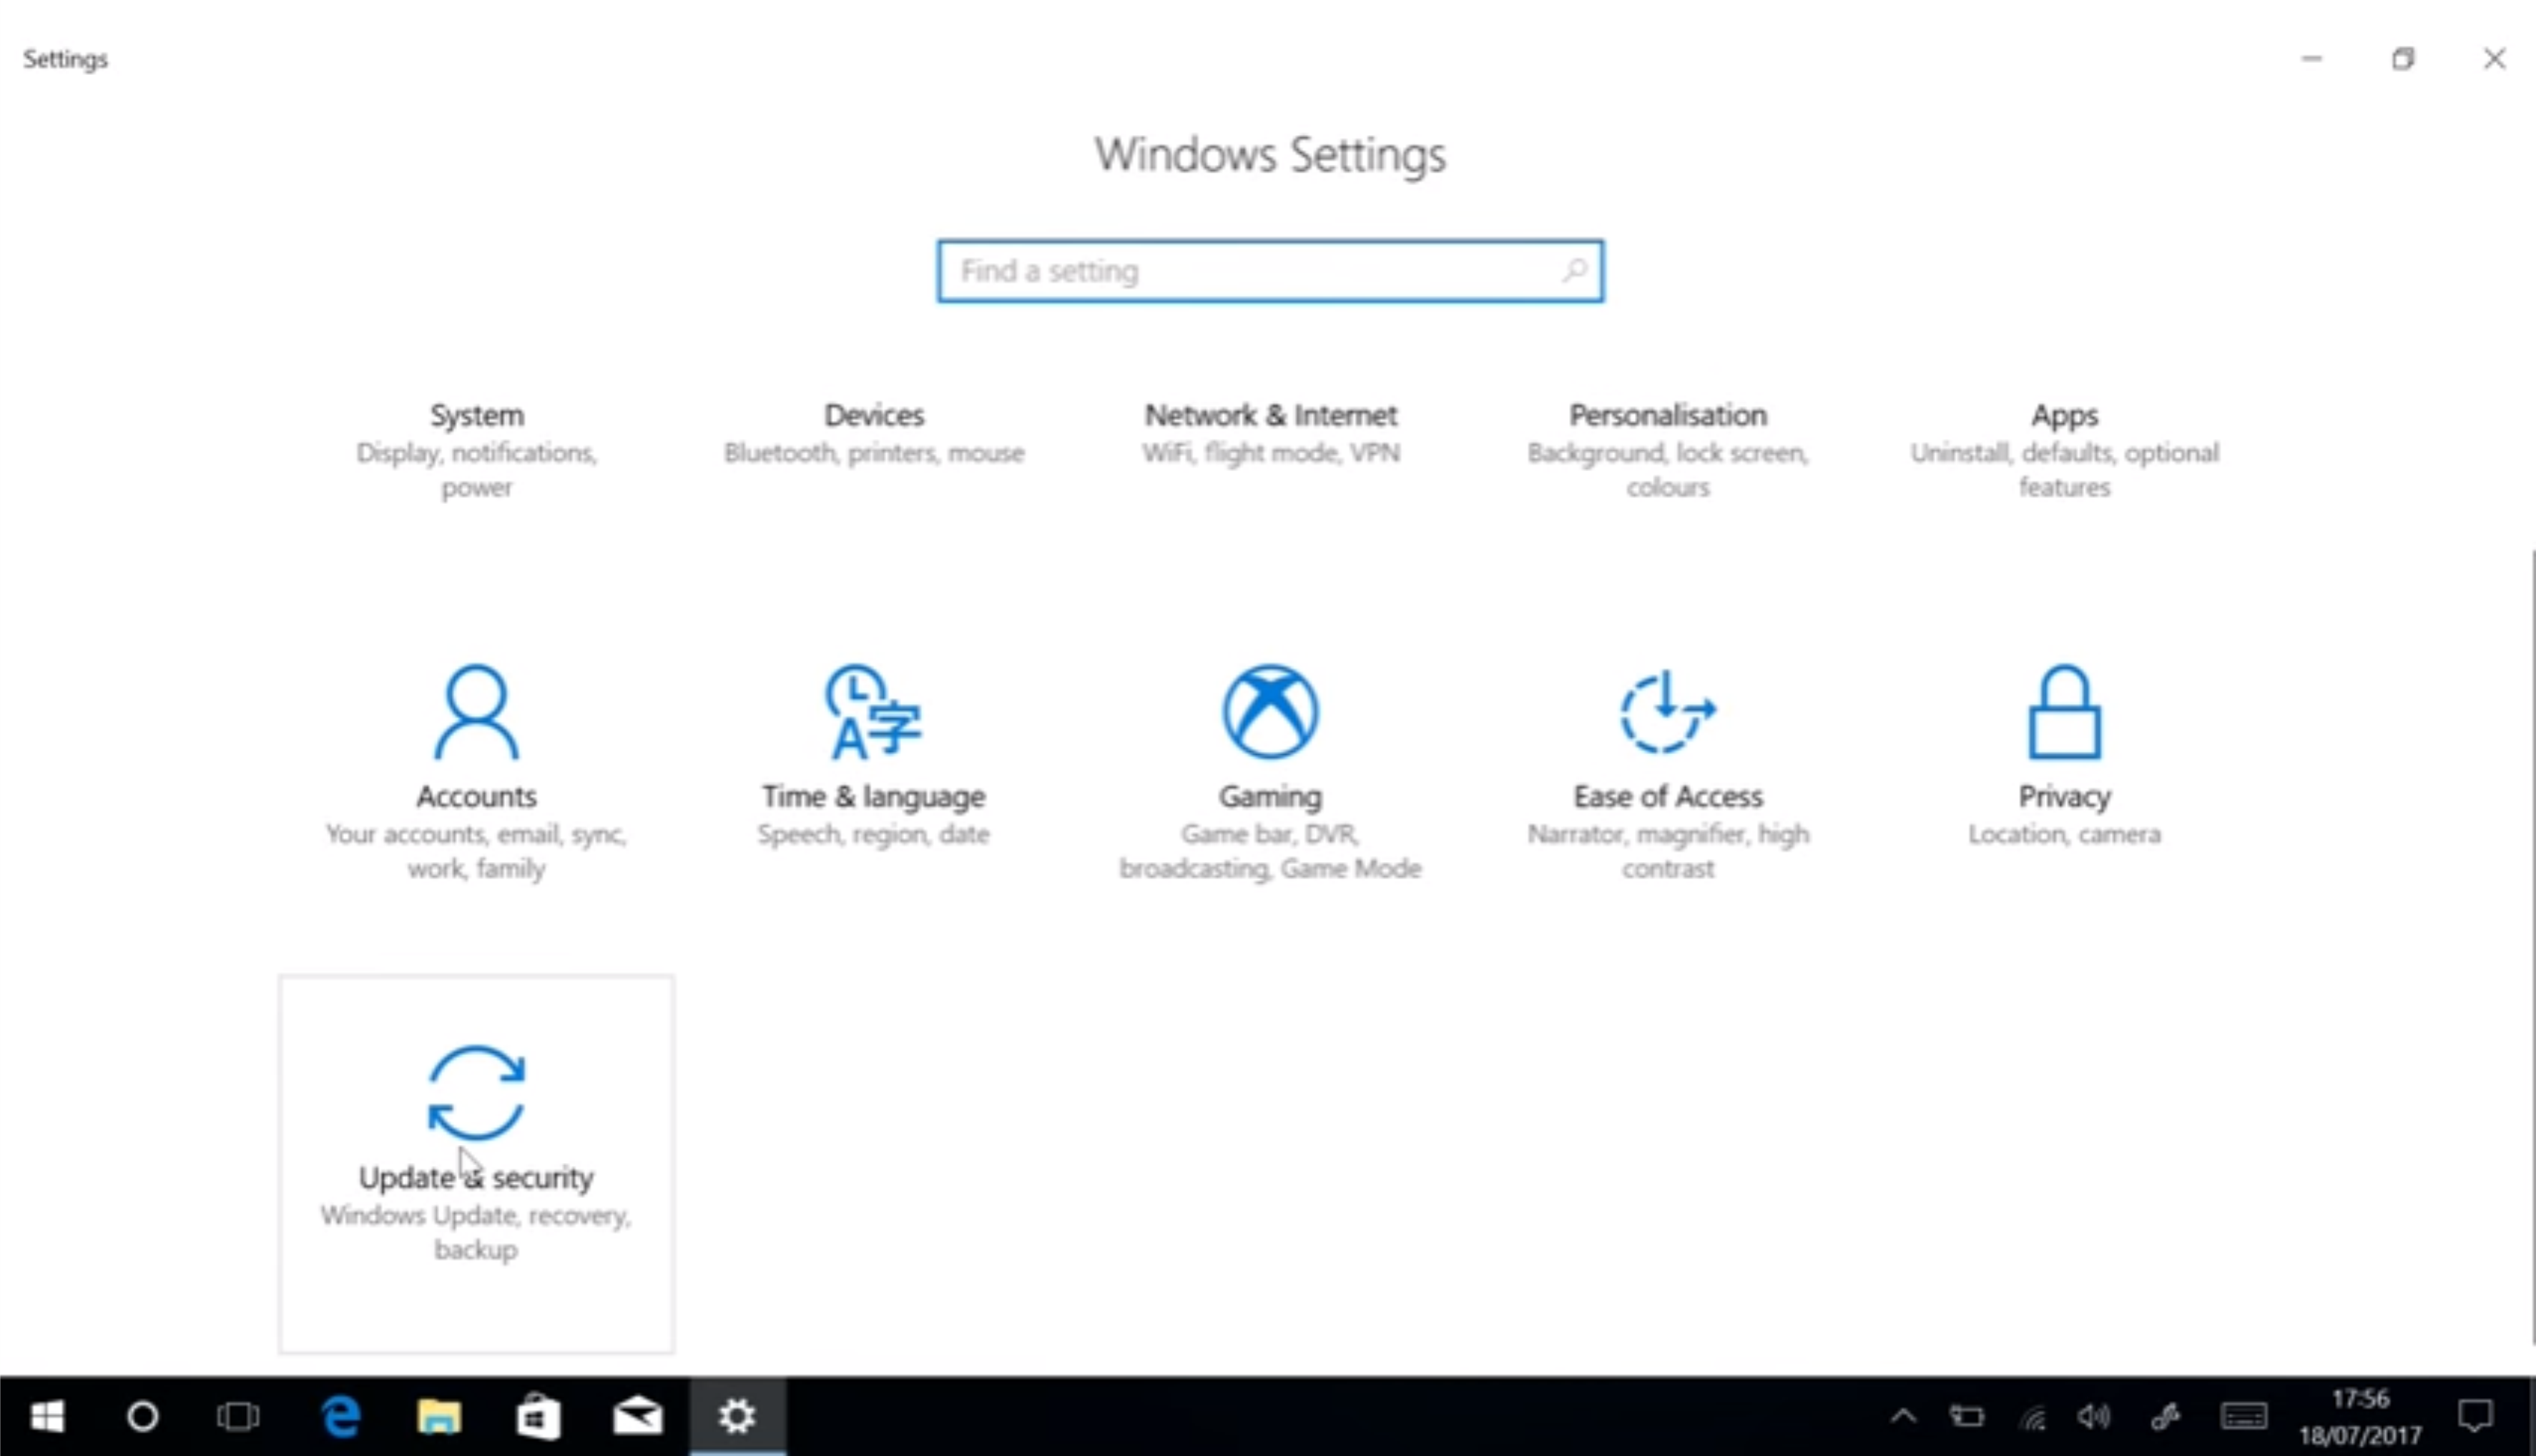Open the Devices settings category

click(873, 435)
